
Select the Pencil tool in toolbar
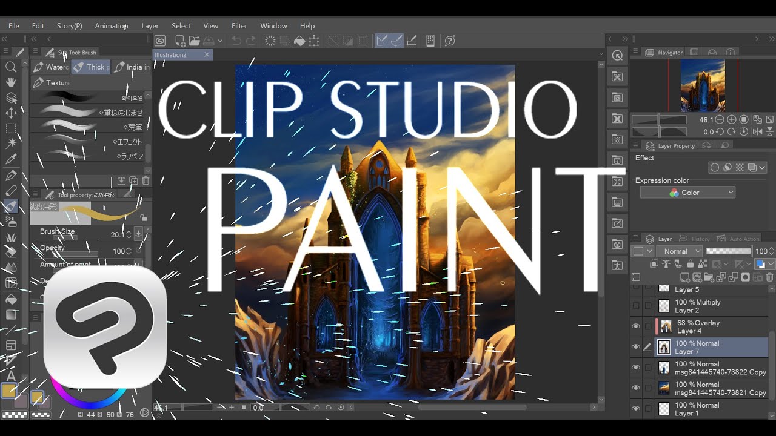(x=10, y=191)
